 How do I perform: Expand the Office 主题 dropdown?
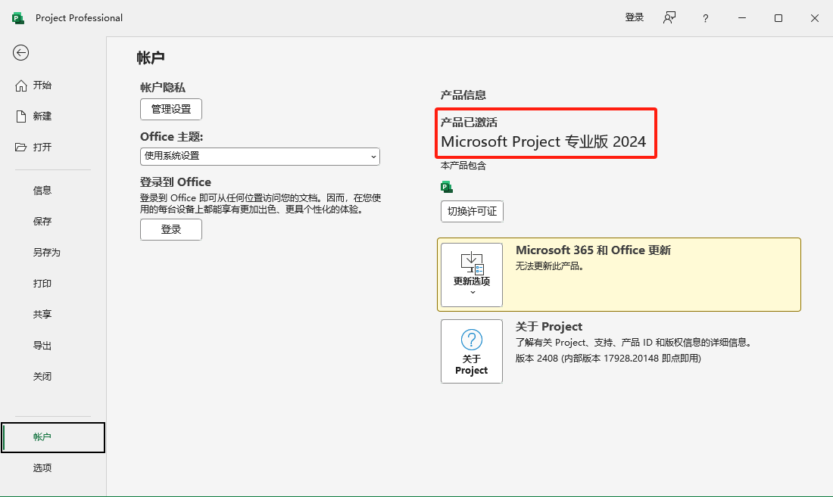coord(260,156)
